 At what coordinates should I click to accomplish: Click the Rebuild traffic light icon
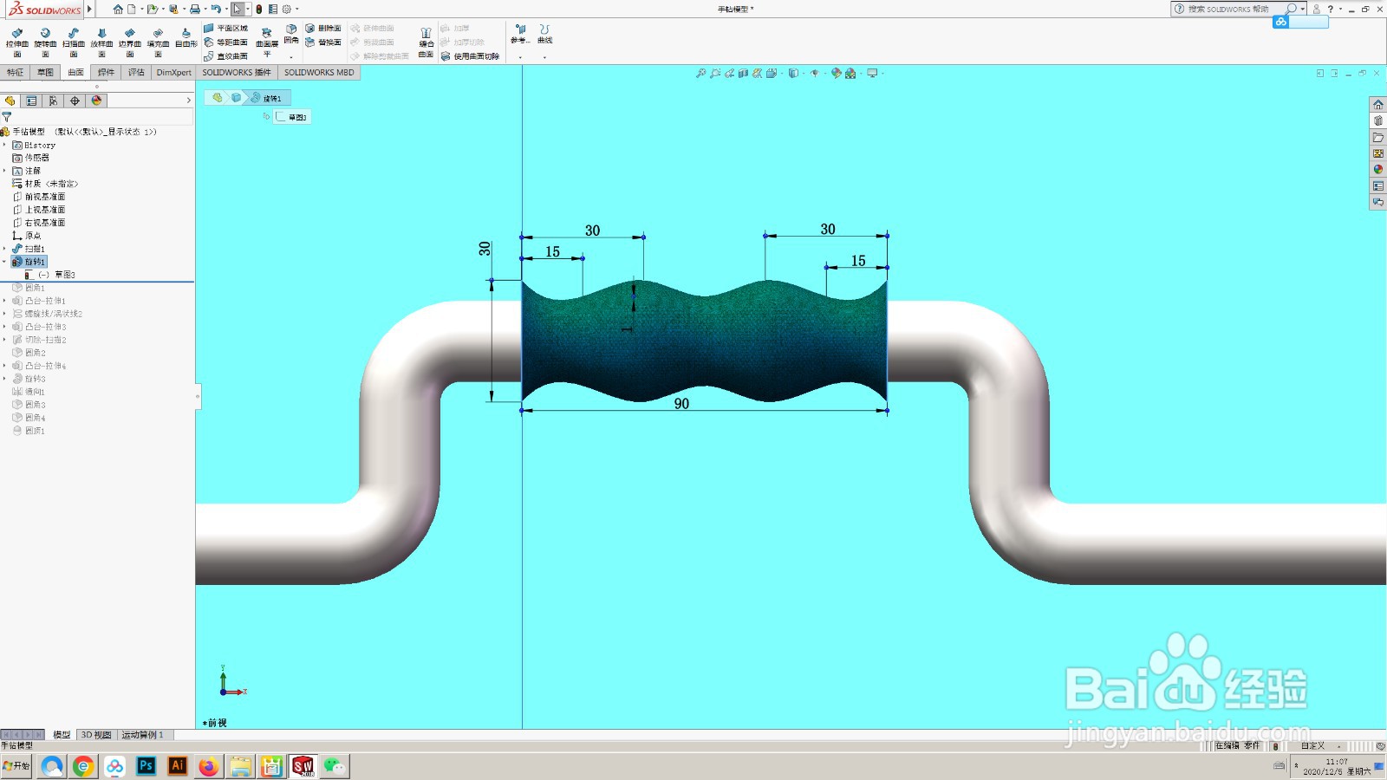click(258, 10)
